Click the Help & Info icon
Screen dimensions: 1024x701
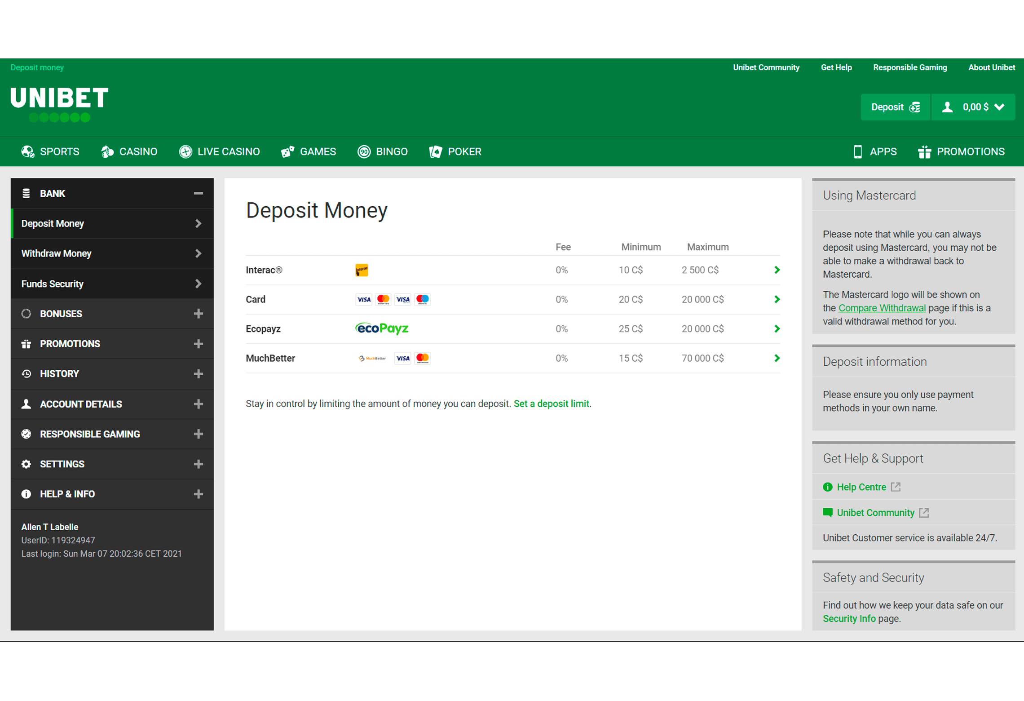[x=26, y=494]
